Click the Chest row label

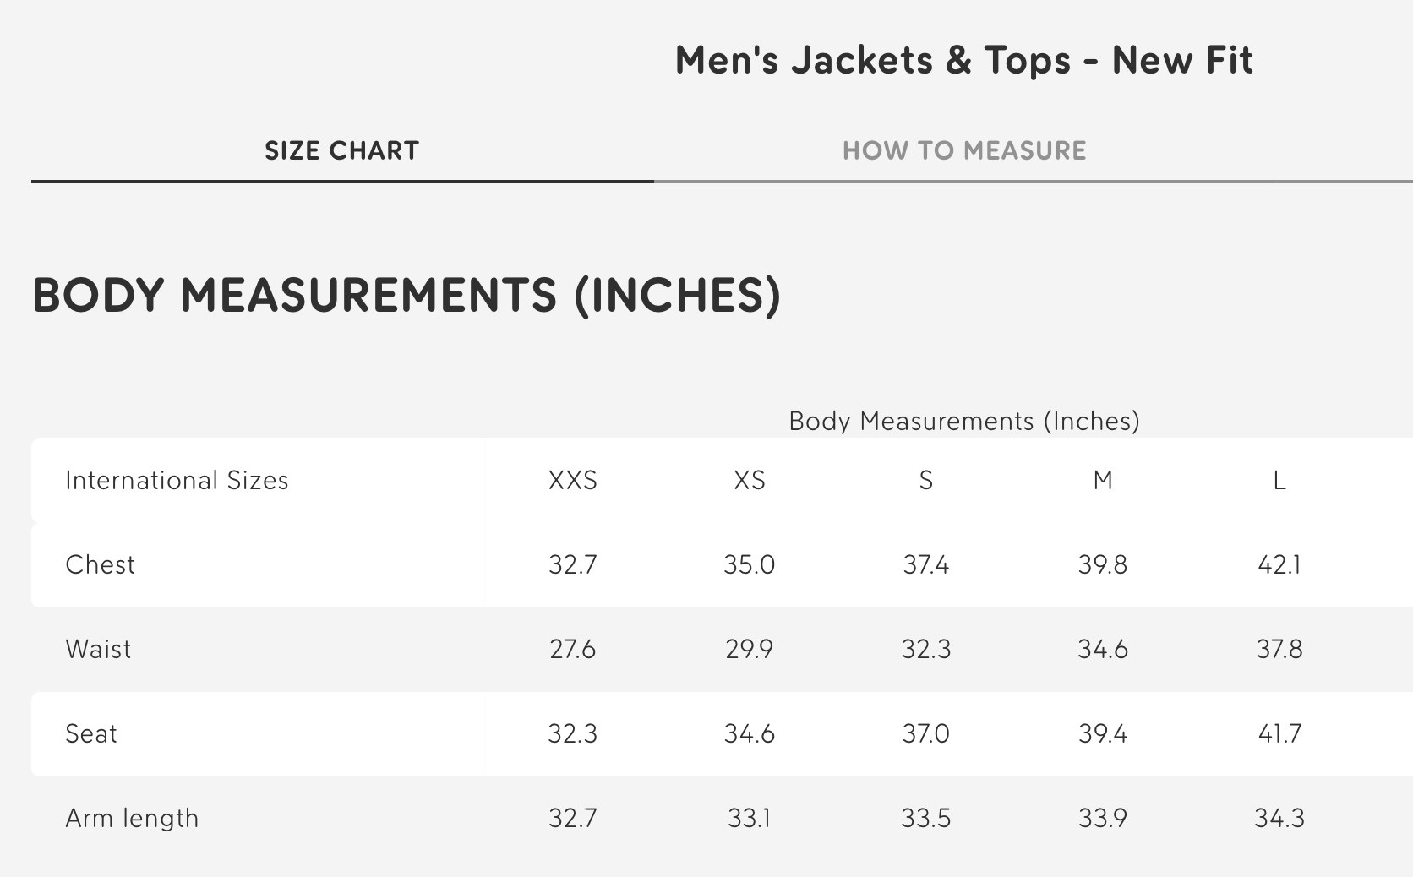tap(100, 564)
